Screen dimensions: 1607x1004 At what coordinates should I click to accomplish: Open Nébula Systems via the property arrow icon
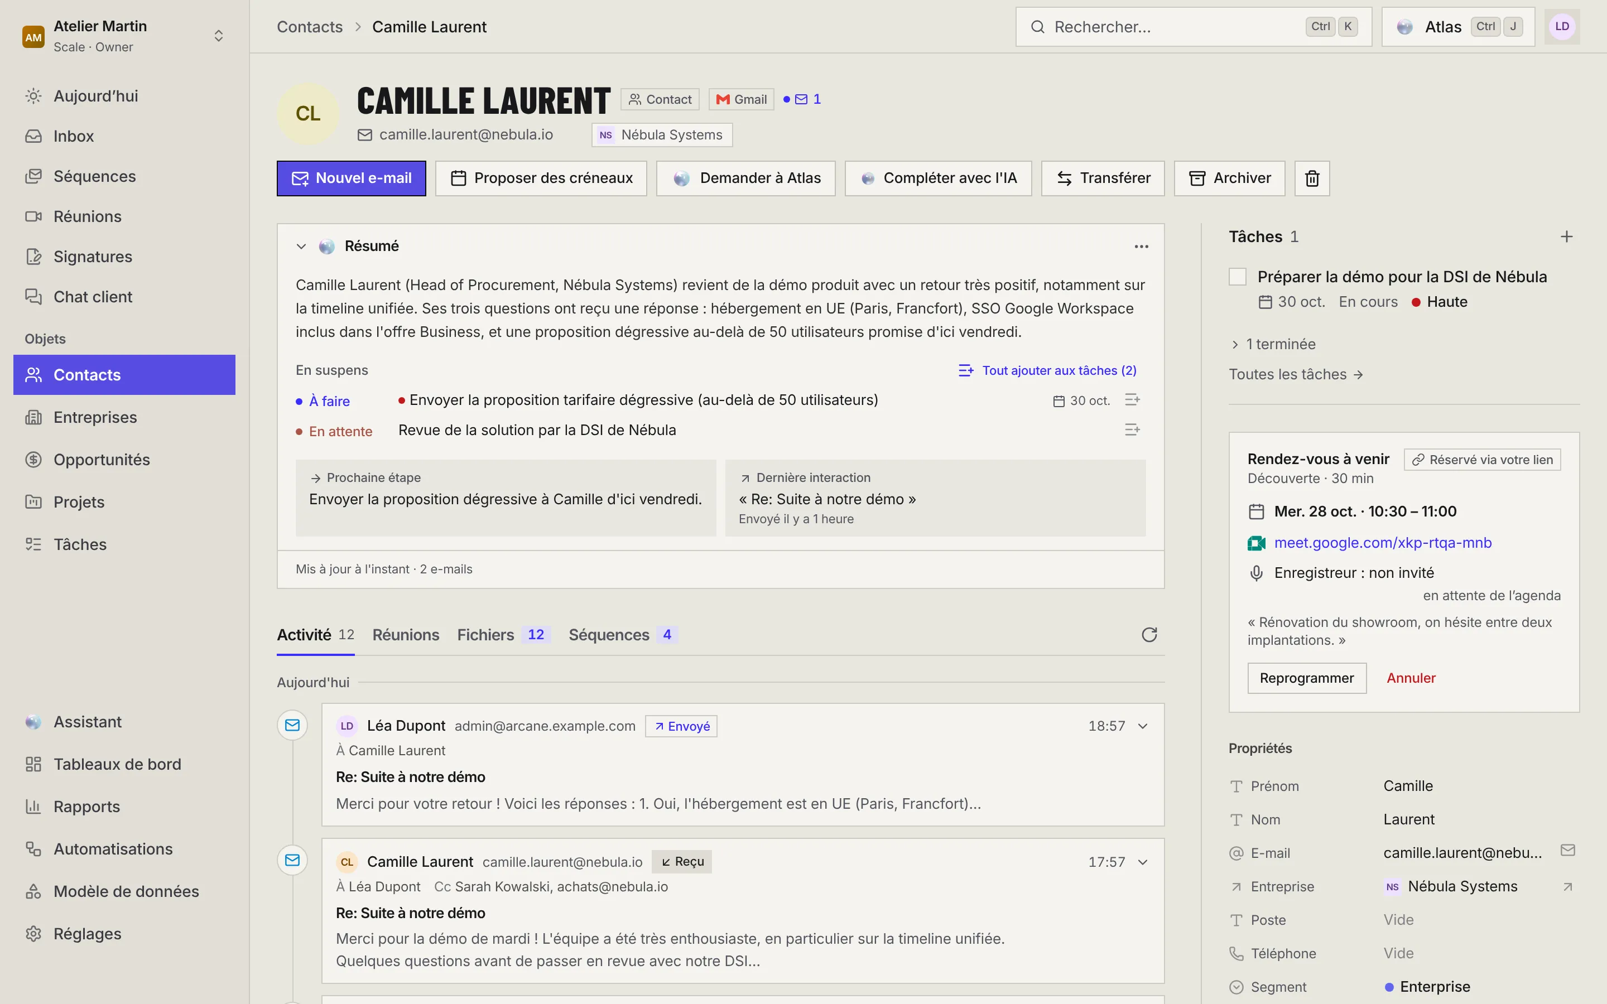(x=1567, y=886)
